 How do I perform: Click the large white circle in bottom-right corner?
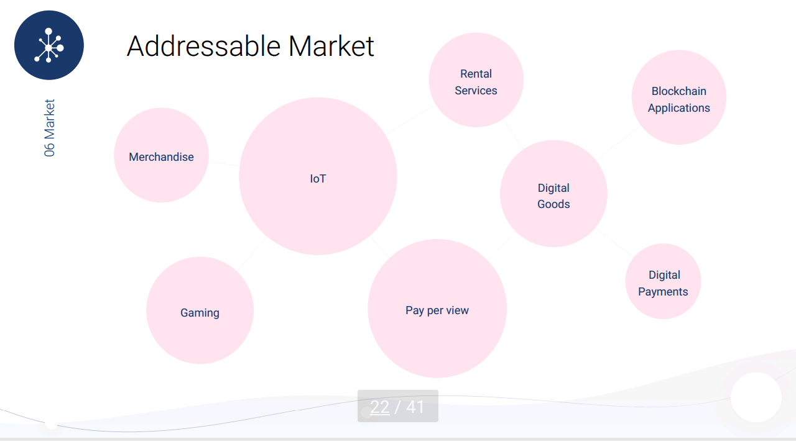tap(756, 398)
